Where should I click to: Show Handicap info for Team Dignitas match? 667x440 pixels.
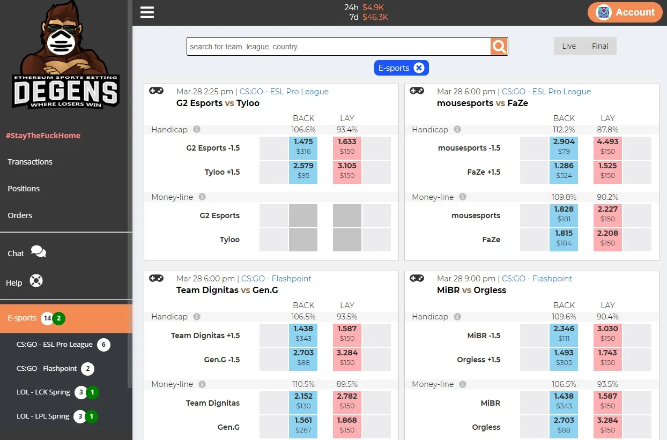[197, 317]
